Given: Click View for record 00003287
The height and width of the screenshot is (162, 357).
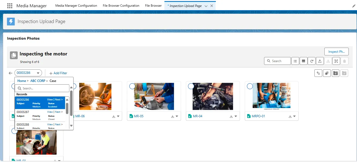Looking at the screenshot, I should [x=50, y=112].
